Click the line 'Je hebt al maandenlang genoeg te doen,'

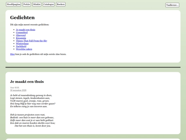coord(31,95)
